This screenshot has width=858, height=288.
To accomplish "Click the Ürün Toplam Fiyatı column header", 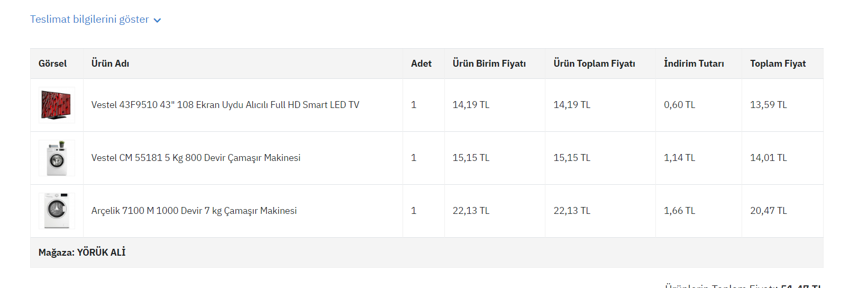I will [x=594, y=64].
